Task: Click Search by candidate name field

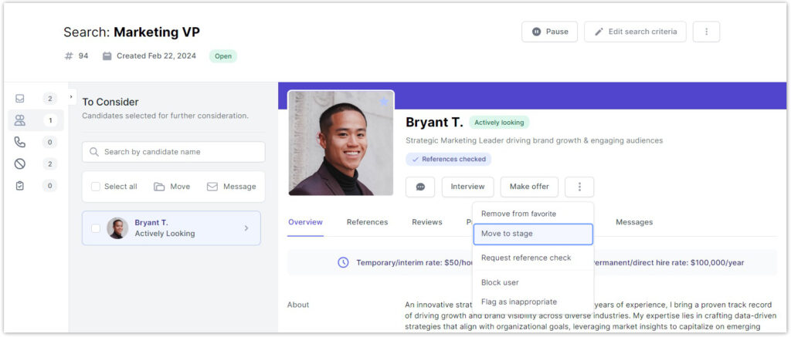Action: pyautogui.click(x=173, y=152)
